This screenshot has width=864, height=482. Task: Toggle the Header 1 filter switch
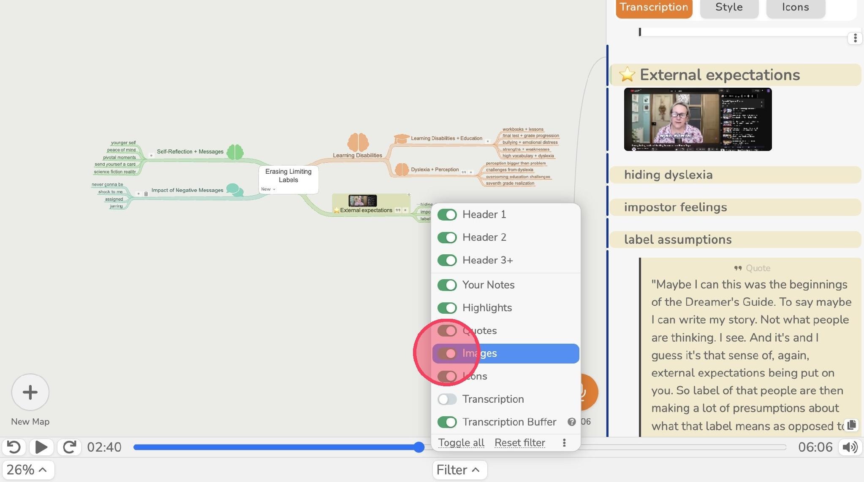(447, 215)
